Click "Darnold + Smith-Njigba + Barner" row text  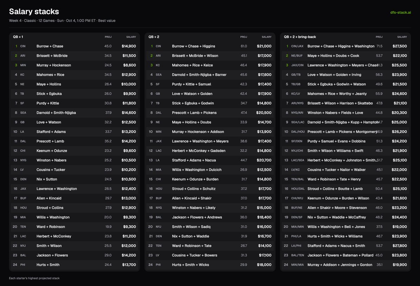click(x=199, y=75)
